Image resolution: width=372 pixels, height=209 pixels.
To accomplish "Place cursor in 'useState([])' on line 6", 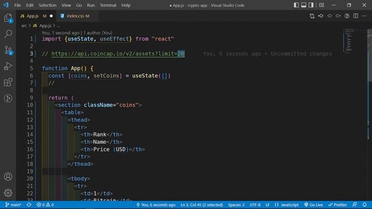I will [x=151, y=75].
